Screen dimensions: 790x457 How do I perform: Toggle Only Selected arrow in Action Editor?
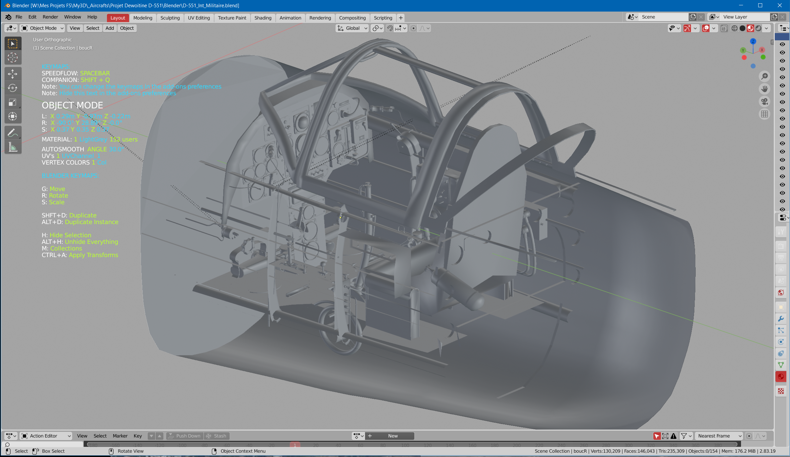[657, 436]
